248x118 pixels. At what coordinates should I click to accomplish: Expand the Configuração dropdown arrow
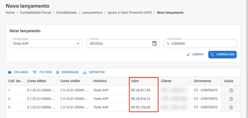pos(78,43)
